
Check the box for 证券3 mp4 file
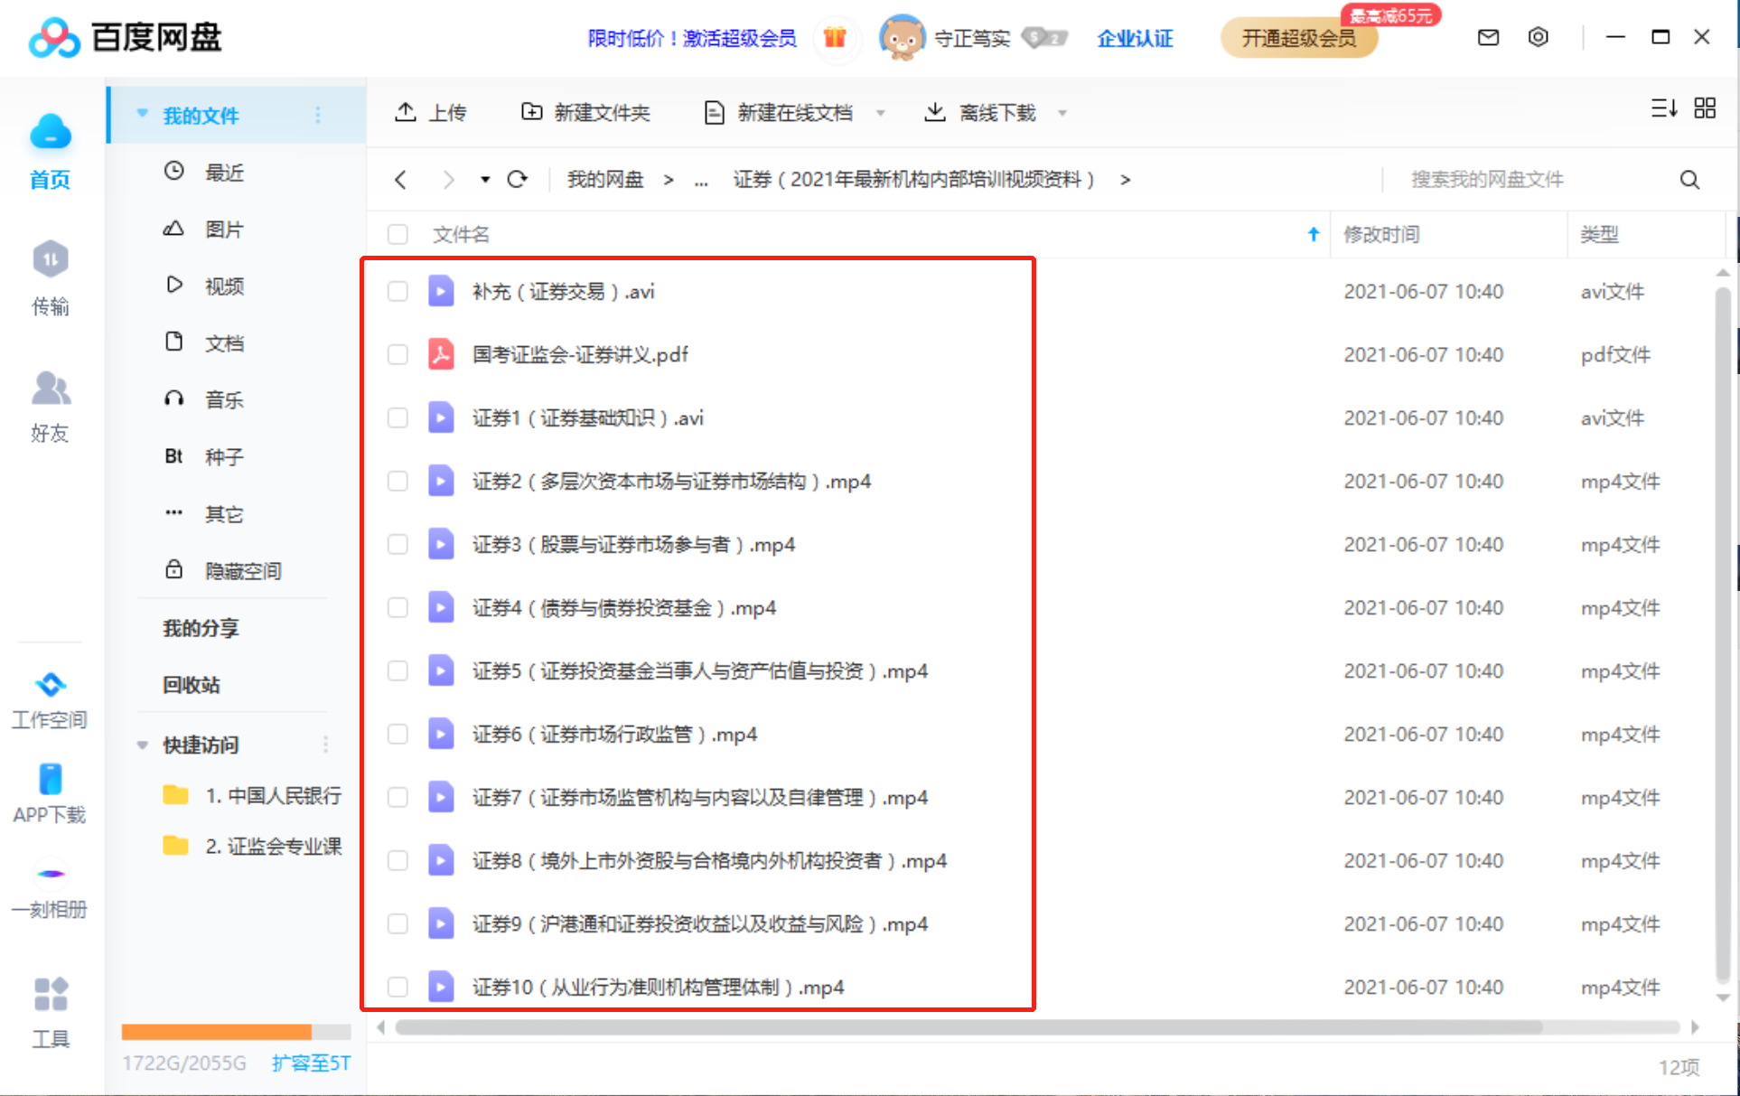(x=398, y=544)
